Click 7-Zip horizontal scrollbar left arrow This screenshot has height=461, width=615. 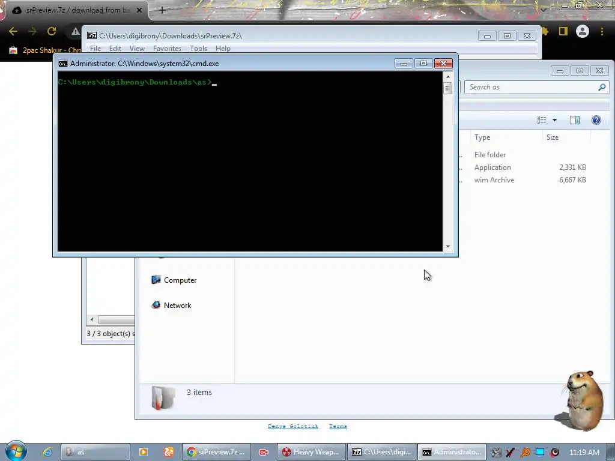pyautogui.click(x=92, y=319)
